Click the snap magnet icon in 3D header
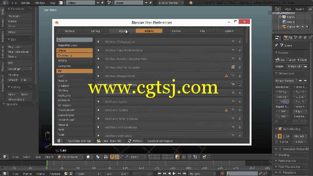This screenshot has width=313, height=176. pos(189,157)
